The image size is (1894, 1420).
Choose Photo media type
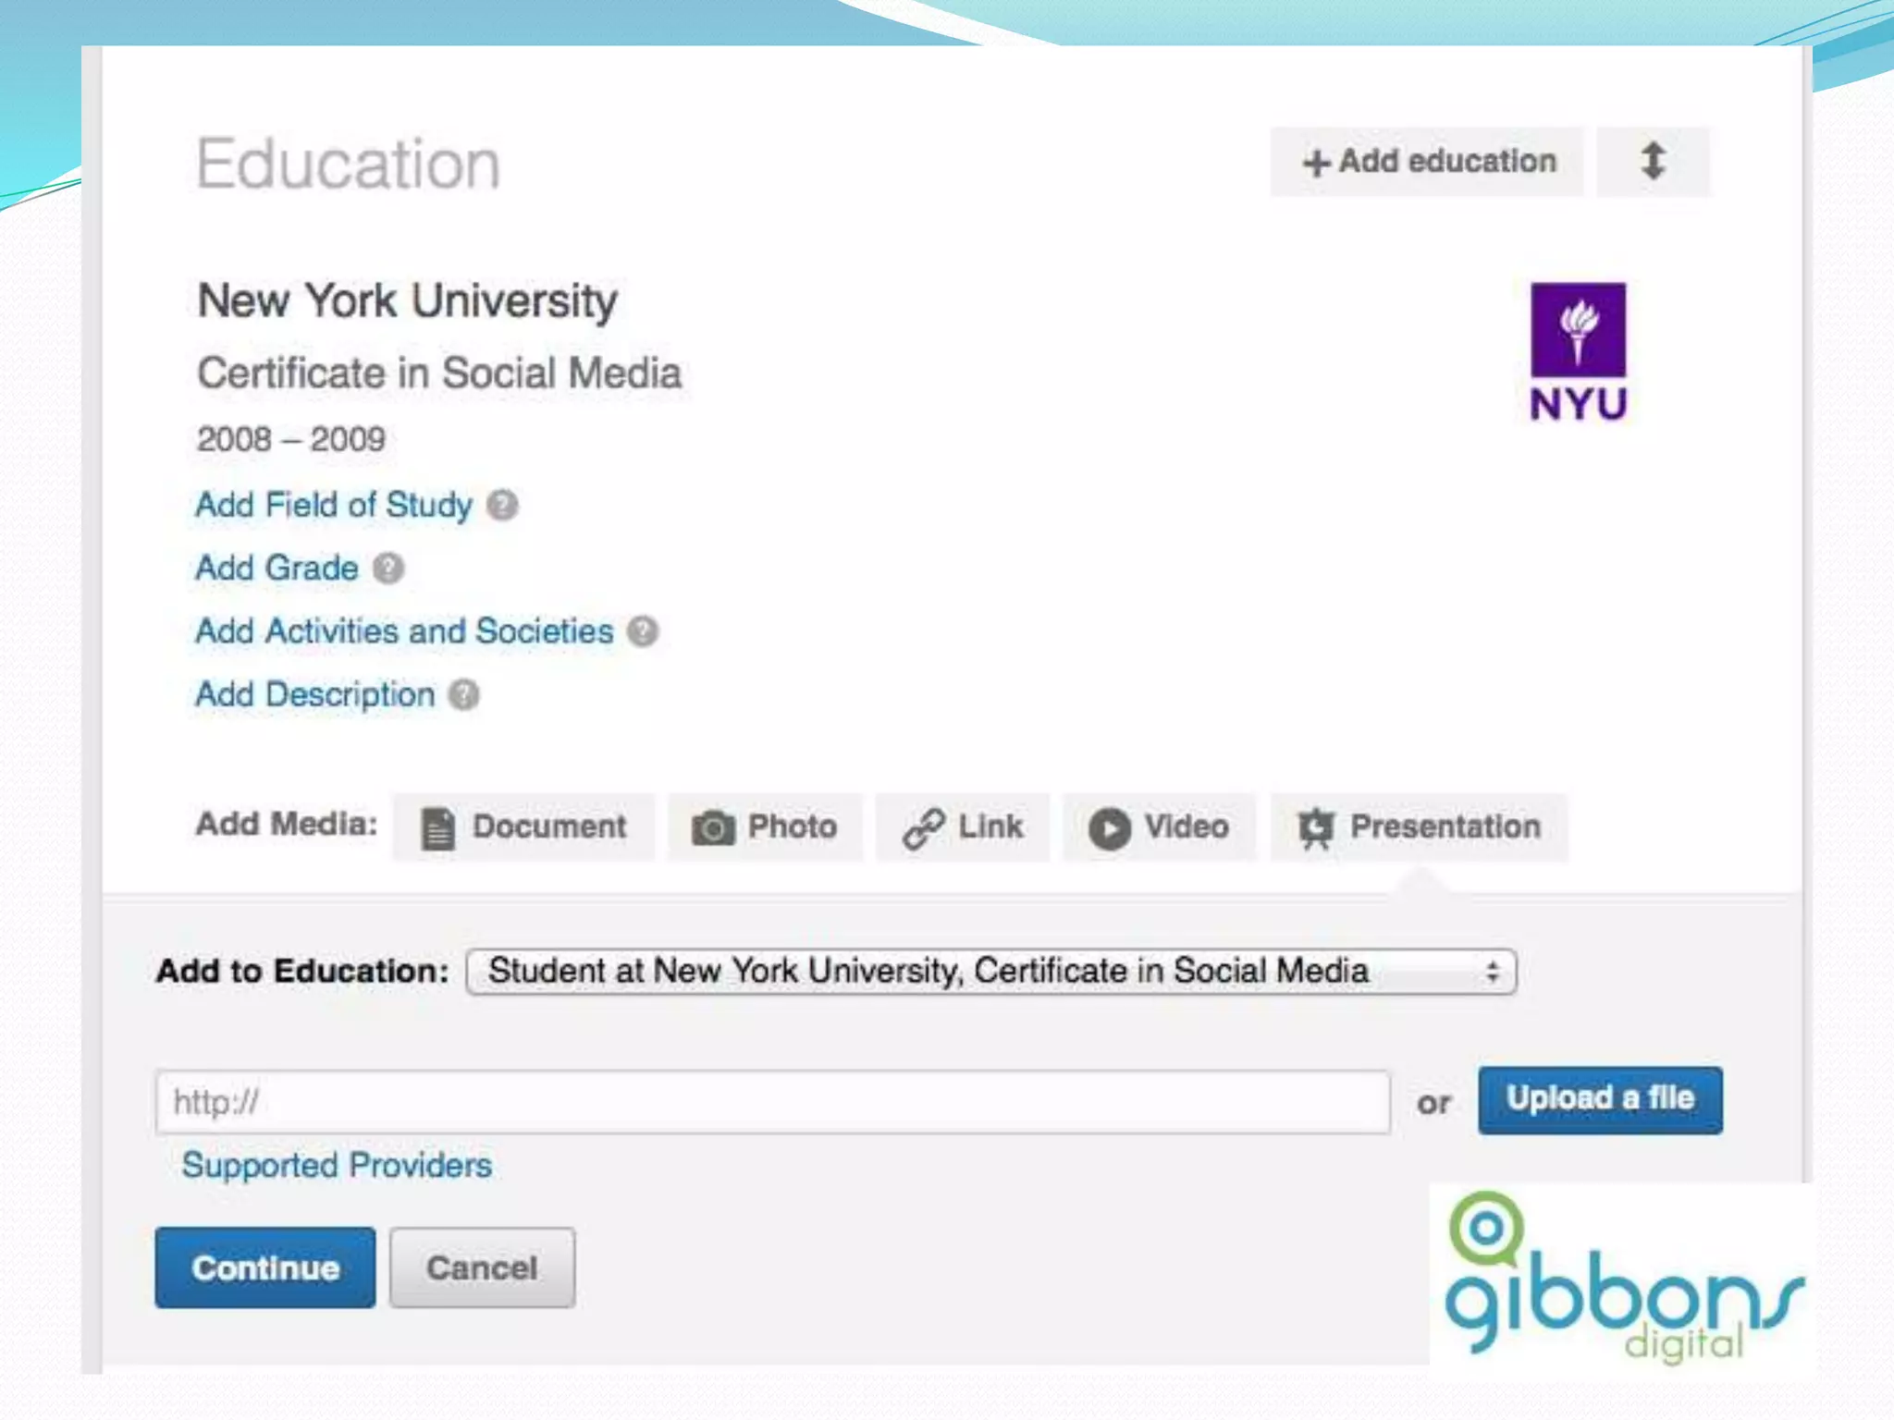[765, 826]
